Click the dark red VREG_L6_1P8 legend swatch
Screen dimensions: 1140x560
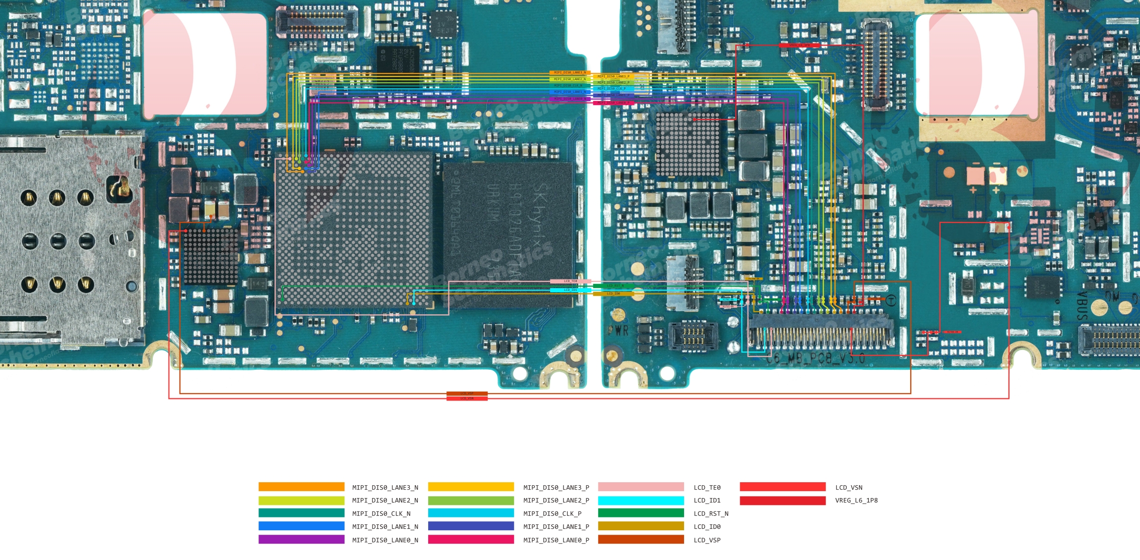click(783, 500)
